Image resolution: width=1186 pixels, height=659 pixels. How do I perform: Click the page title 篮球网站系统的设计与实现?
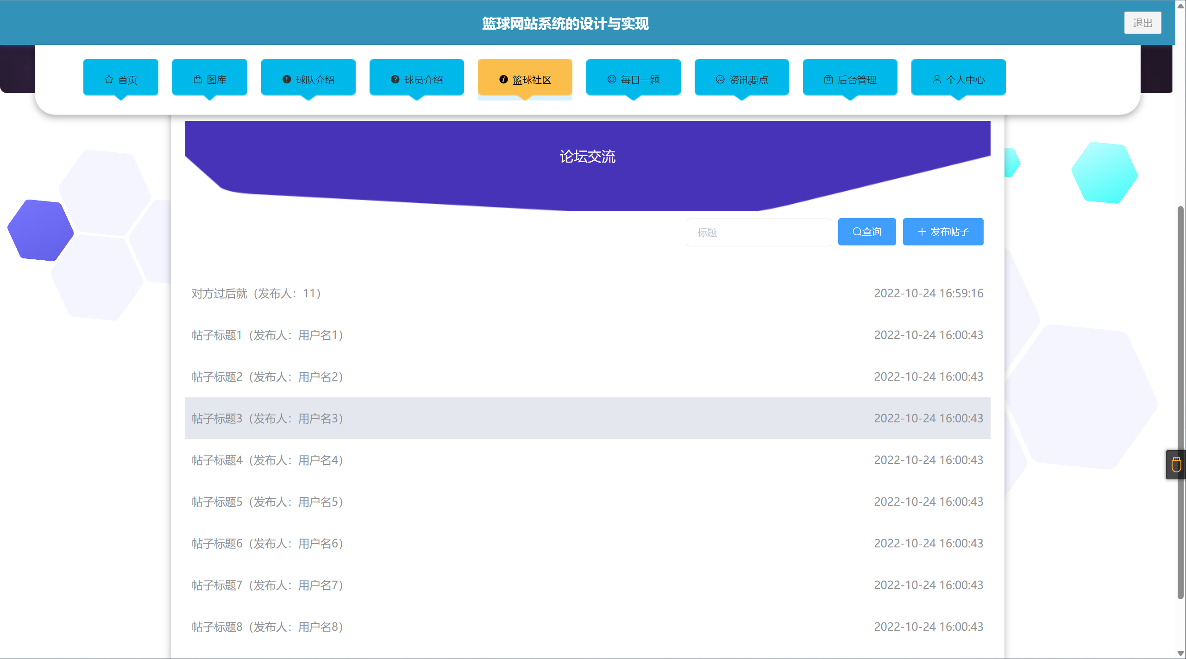565,23
